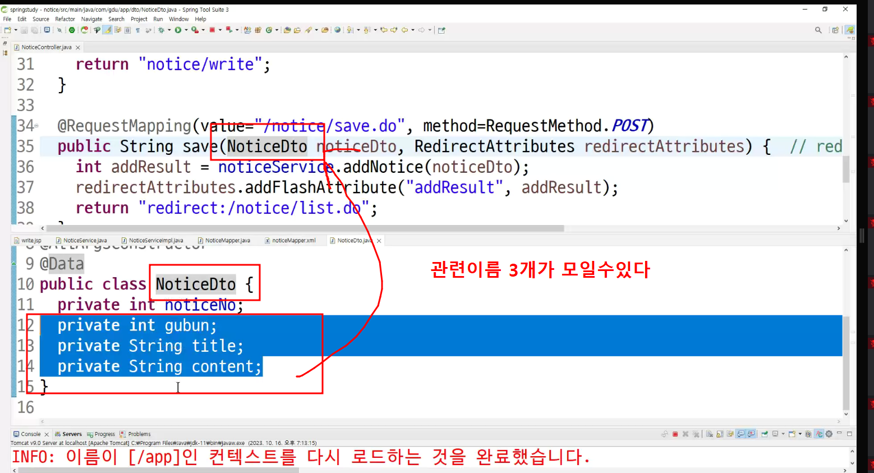Image resolution: width=874 pixels, height=473 pixels.
Task: Open the New file dropdown arrow
Action: coord(15,30)
